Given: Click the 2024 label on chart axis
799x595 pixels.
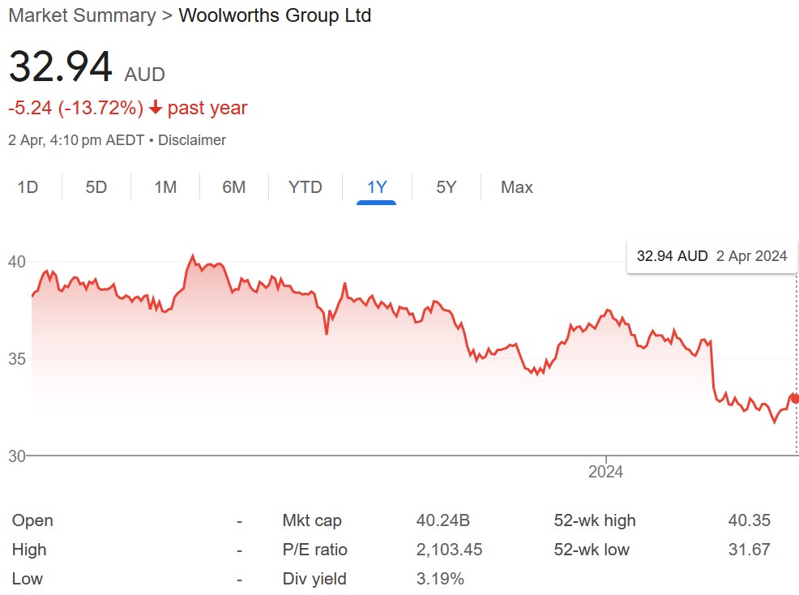Looking at the screenshot, I should pyautogui.click(x=605, y=472).
